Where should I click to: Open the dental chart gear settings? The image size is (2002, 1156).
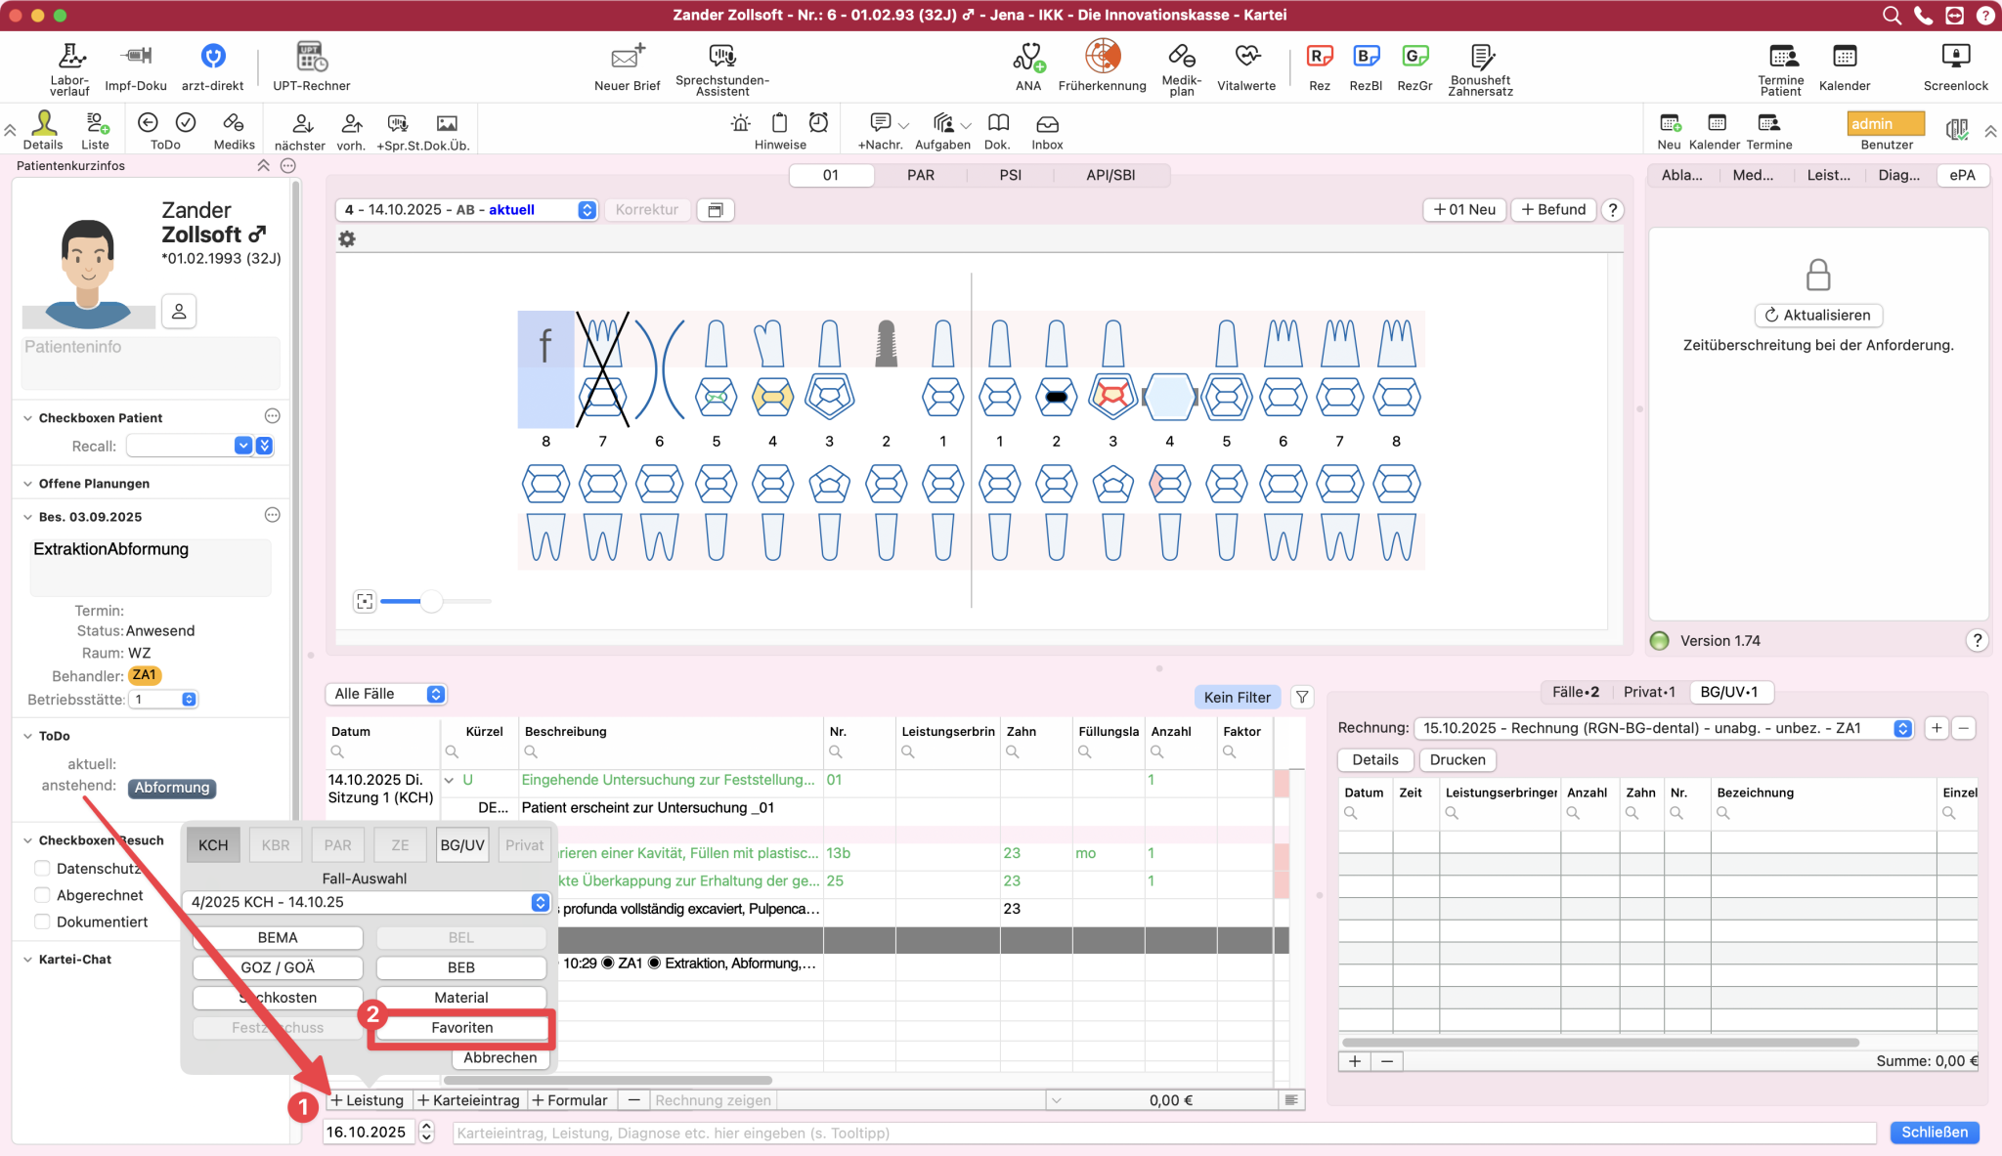[347, 238]
